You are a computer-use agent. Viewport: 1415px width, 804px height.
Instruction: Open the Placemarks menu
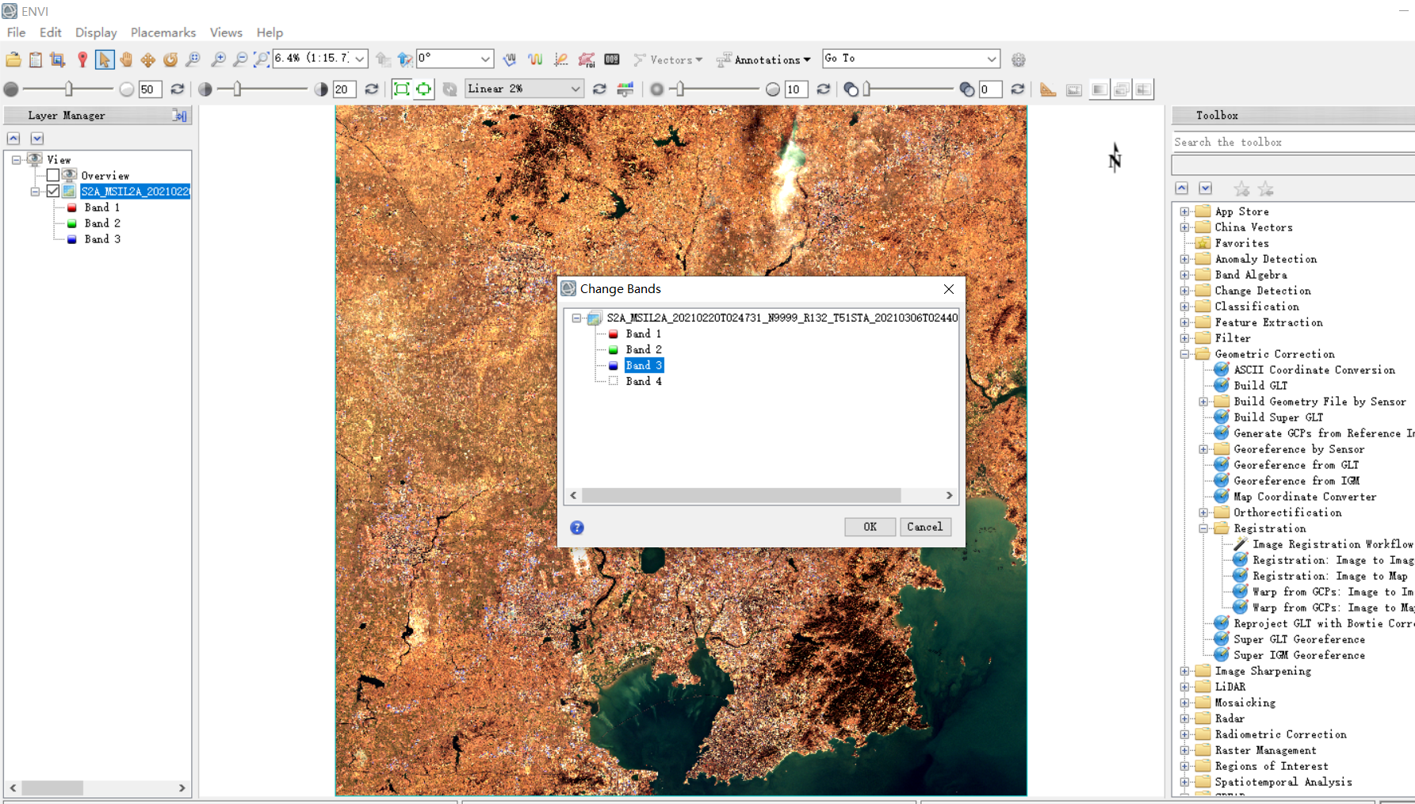click(163, 32)
